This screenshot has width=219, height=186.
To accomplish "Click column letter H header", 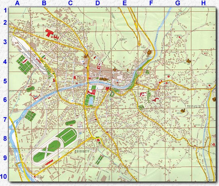I will (204, 3).
